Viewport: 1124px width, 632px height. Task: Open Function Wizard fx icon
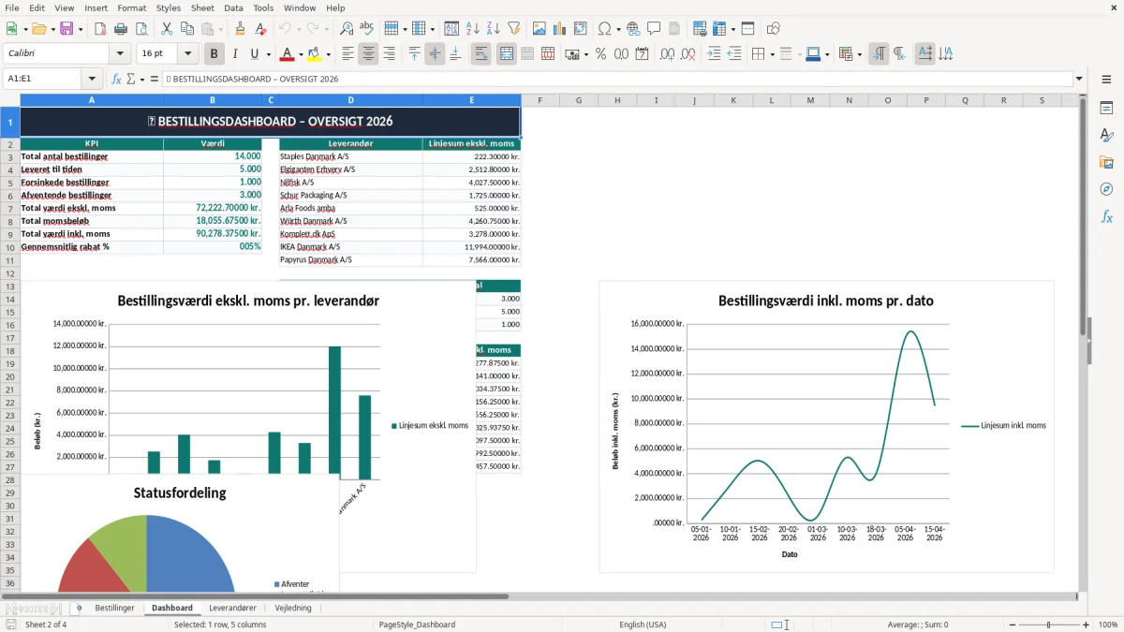(117, 79)
